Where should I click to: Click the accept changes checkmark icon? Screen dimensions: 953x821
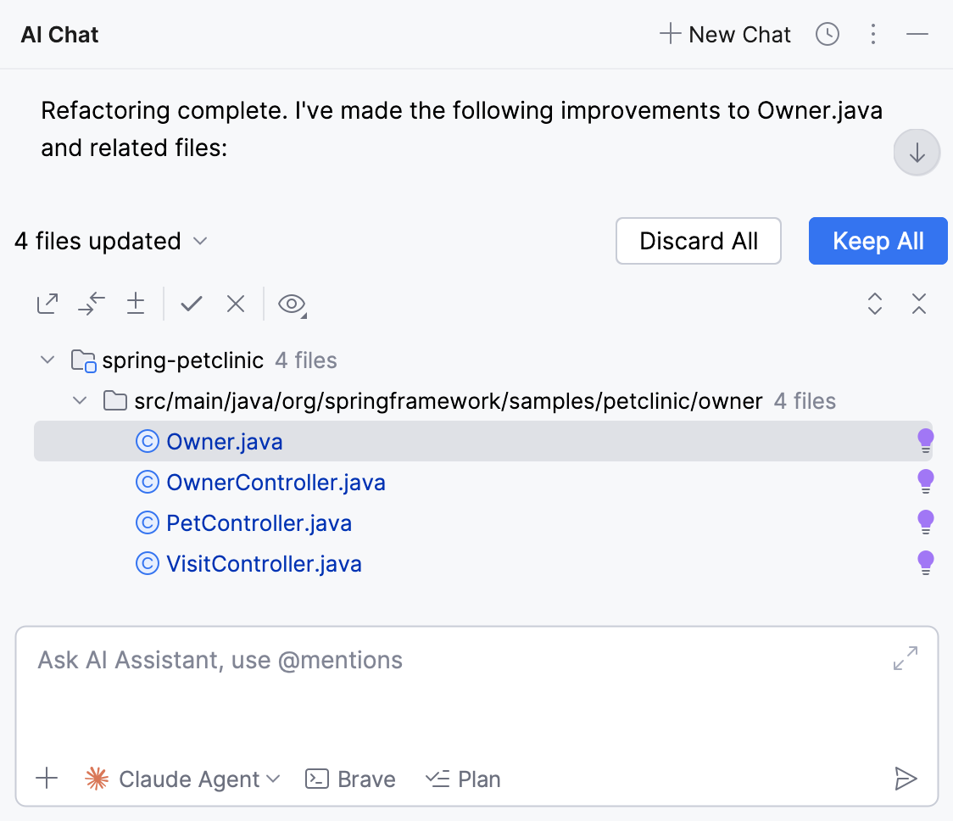pos(192,304)
